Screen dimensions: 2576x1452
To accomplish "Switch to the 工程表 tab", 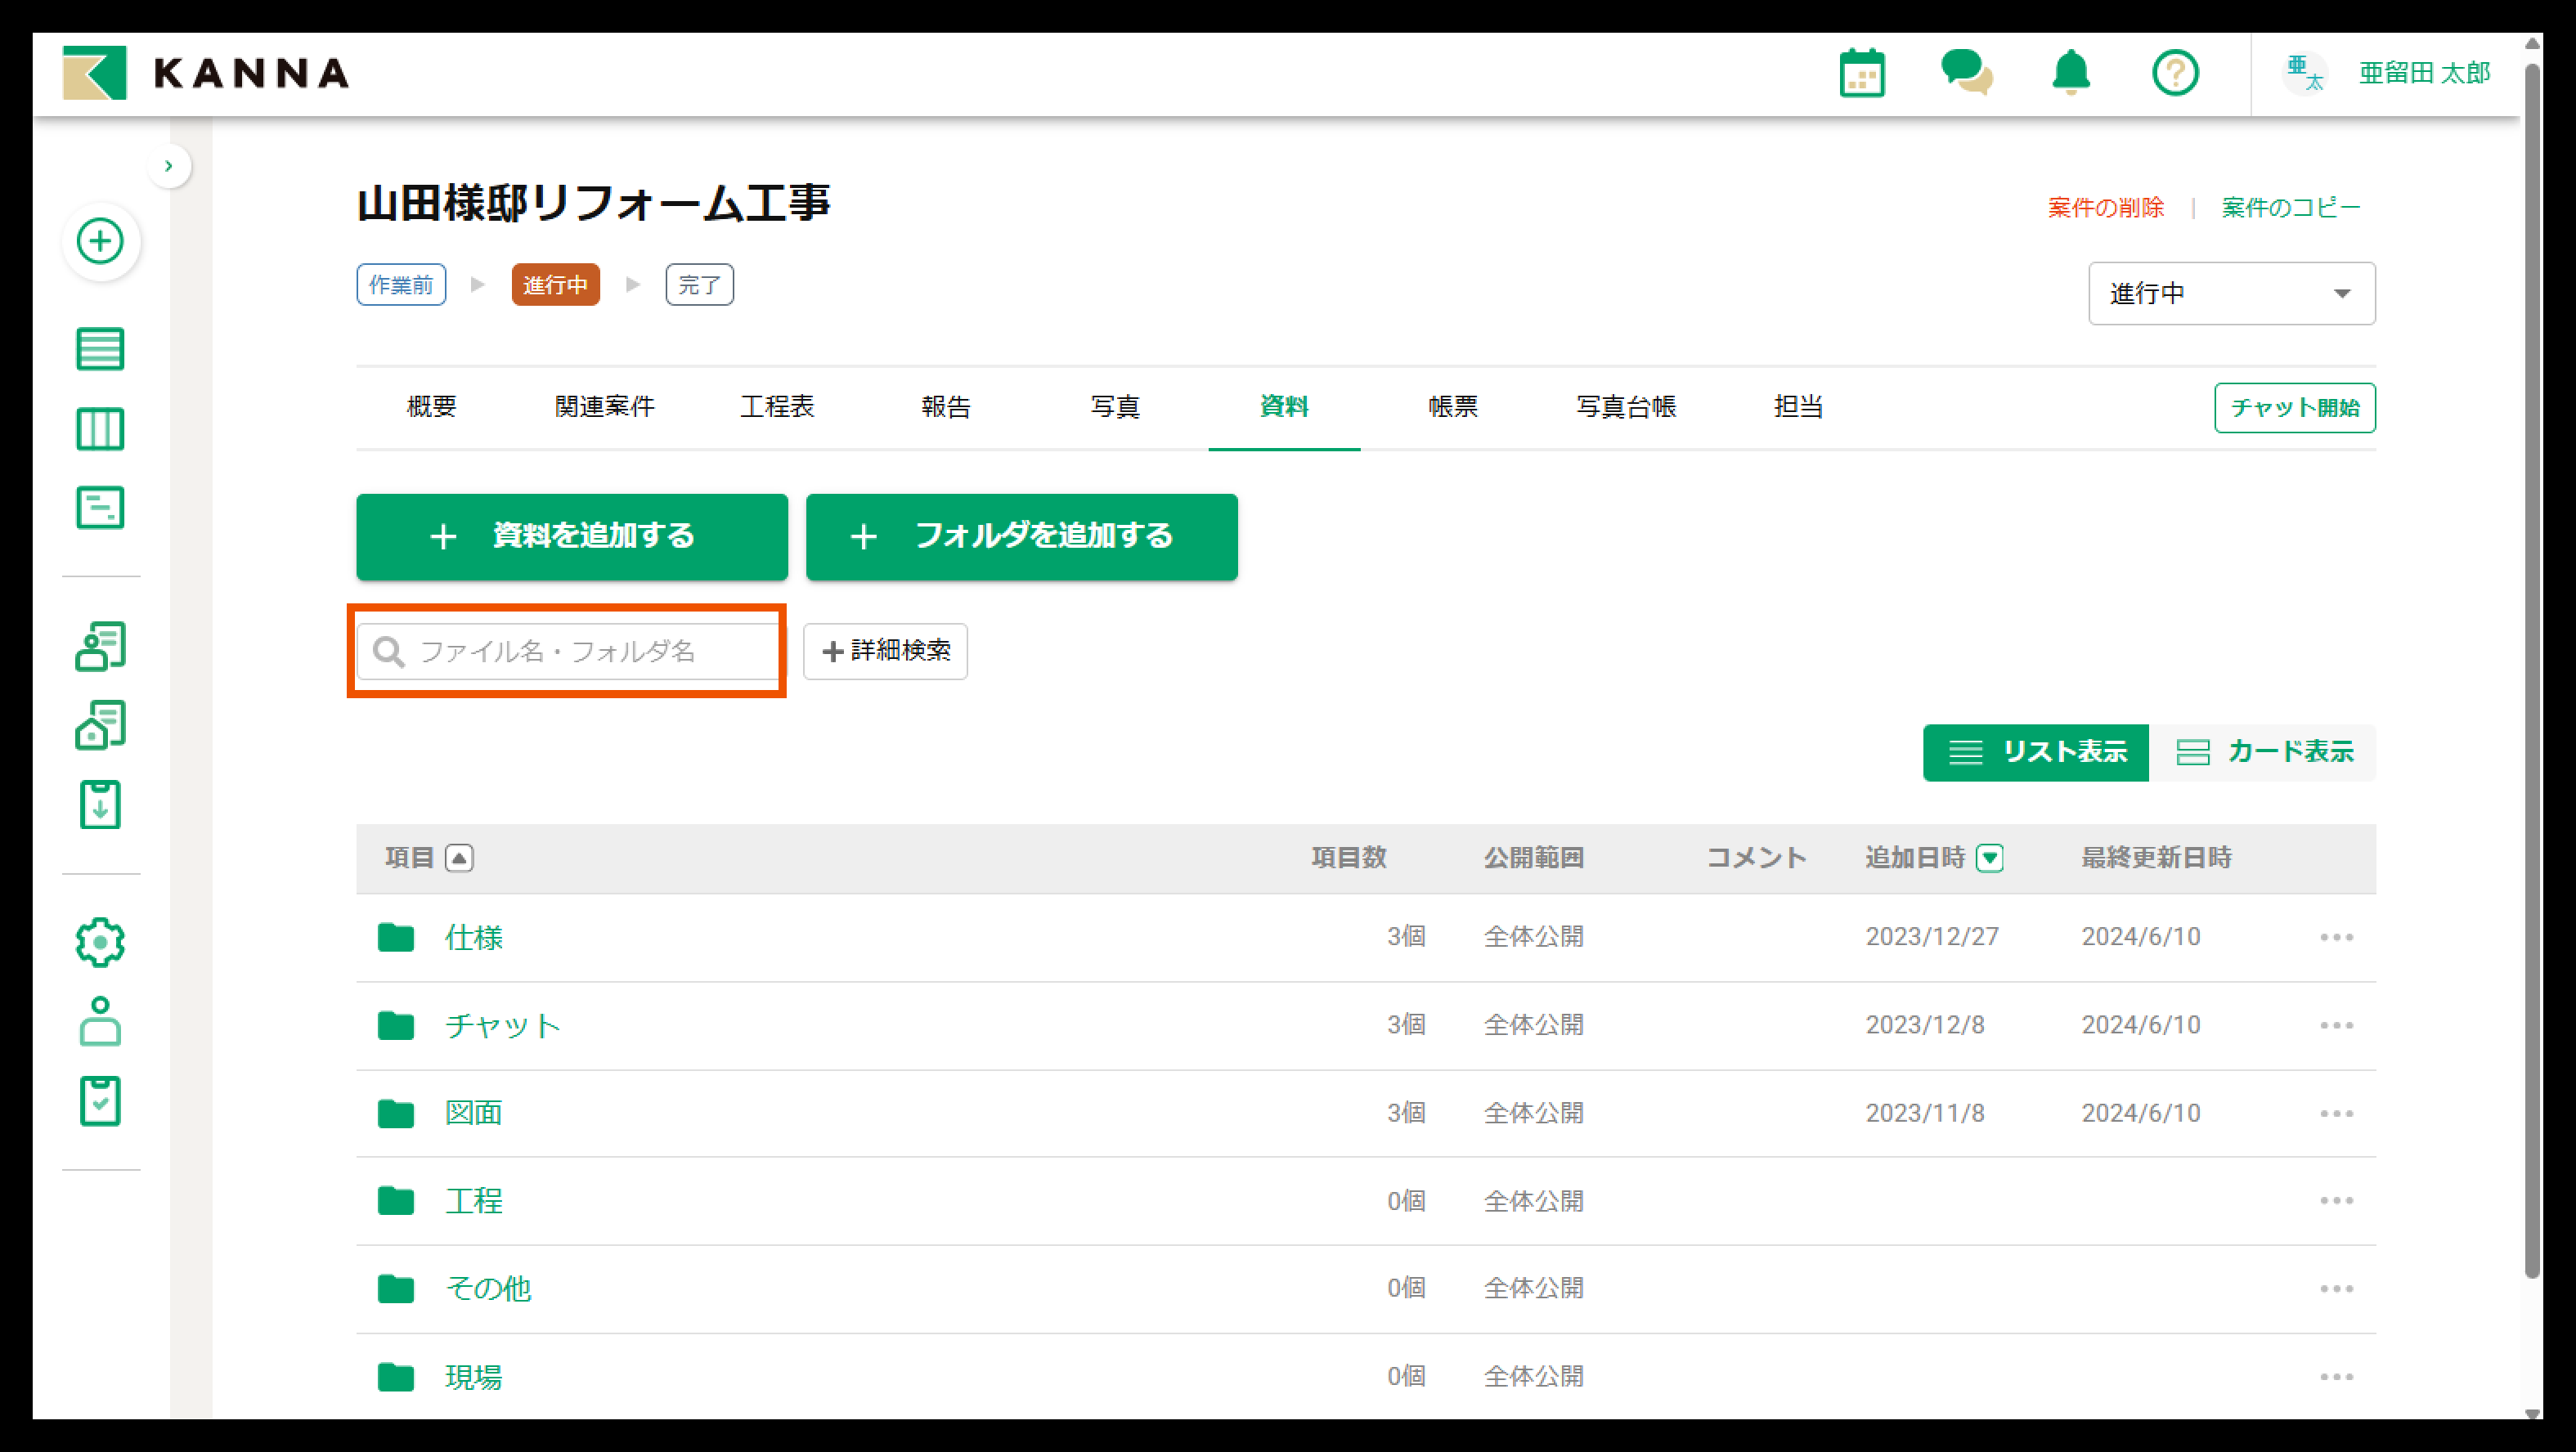I will pyautogui.click(x=777, y=407).
